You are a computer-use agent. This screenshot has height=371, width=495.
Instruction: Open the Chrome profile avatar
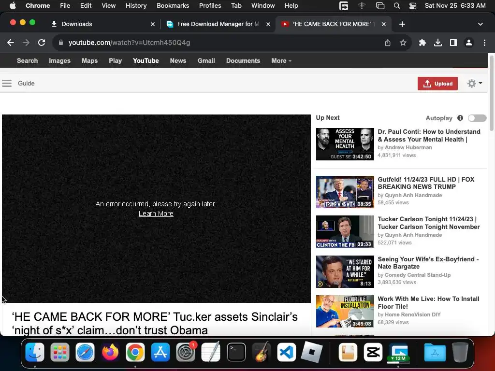tap(469, 43)
